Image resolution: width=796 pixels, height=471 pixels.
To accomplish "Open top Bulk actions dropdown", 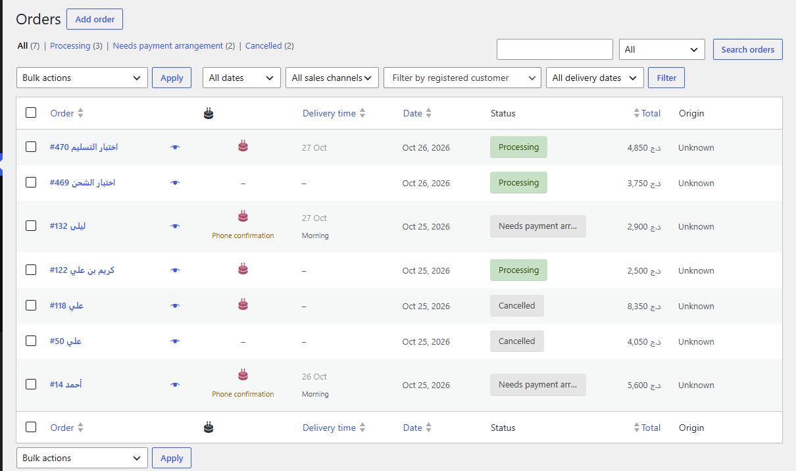I will point(82,78).
